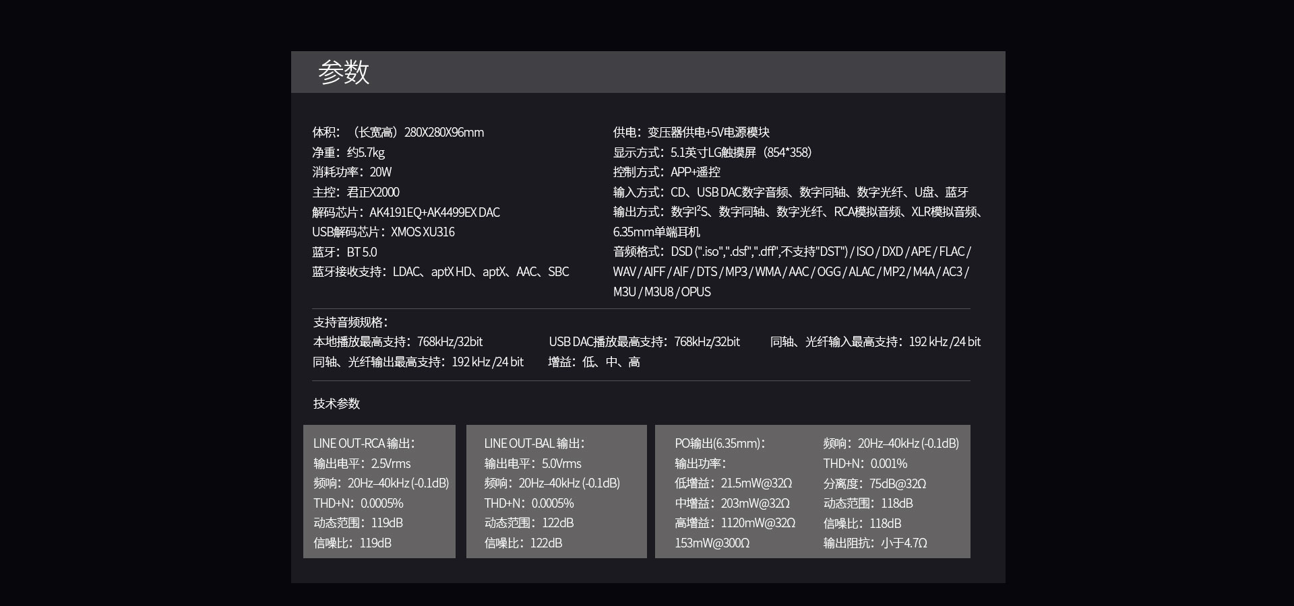Click the LINE OUT-RCA 输出 box title
The image size is (1294, 606).
click(x=364, y=444)
